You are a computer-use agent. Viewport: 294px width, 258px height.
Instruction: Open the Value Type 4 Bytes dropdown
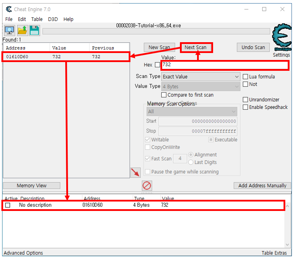pos(201,86)
